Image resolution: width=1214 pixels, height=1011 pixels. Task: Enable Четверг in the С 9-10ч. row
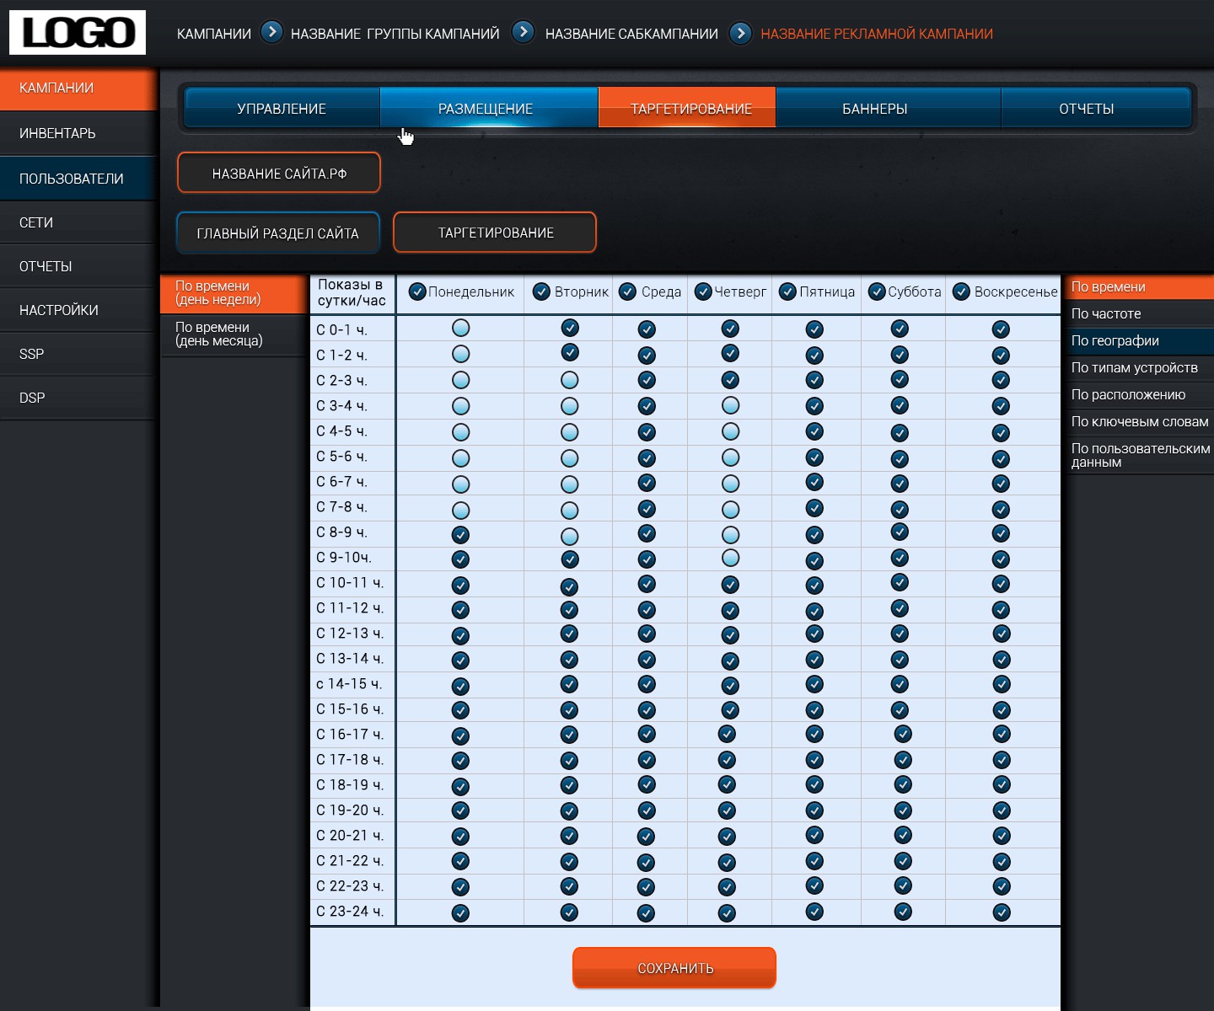coord(730,558)
